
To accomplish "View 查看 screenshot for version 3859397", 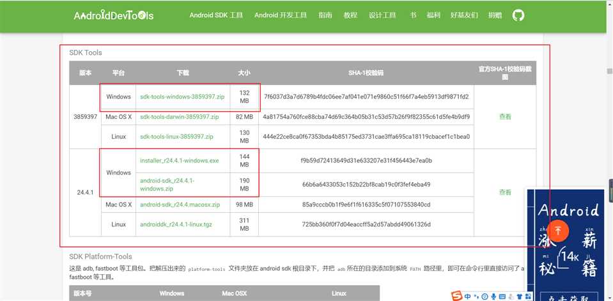I will [505, 116].
